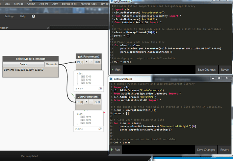This screenshot has height=161, width=233.
Task: Open the Output ribbon tab
Action: (x=31, y=4)
